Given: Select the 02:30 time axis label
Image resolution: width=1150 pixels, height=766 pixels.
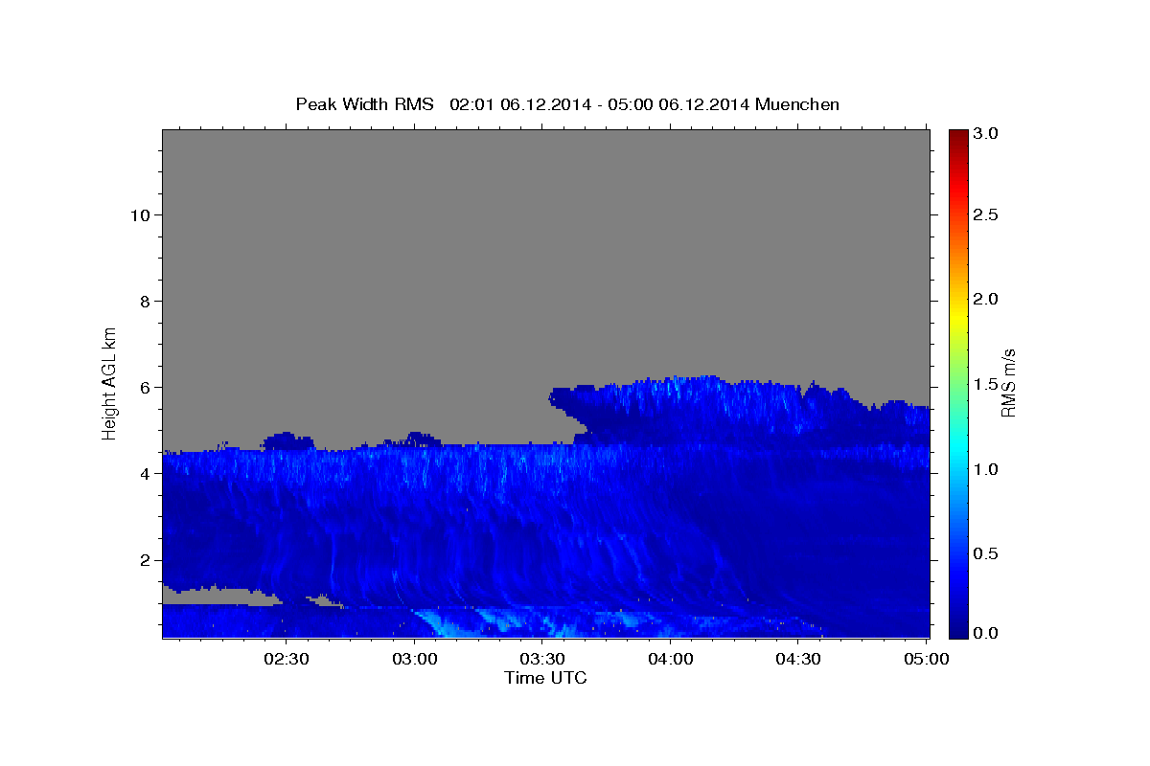Looking at the screenshot, I should tap(286, 659).
